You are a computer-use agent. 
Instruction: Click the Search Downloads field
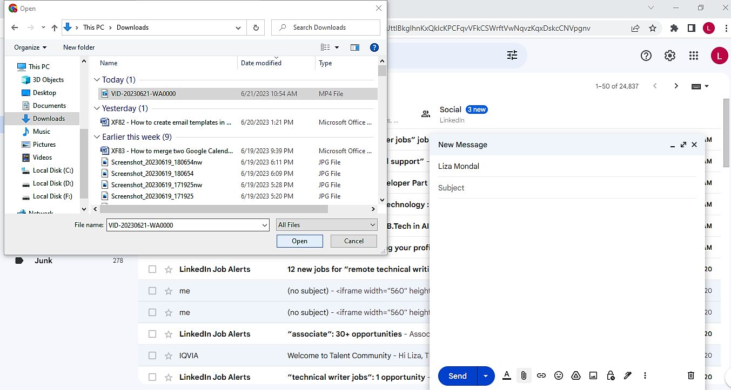coord(326,28)
